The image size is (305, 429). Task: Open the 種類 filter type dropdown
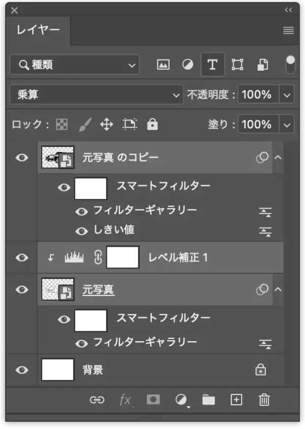[x=75, y=65]
